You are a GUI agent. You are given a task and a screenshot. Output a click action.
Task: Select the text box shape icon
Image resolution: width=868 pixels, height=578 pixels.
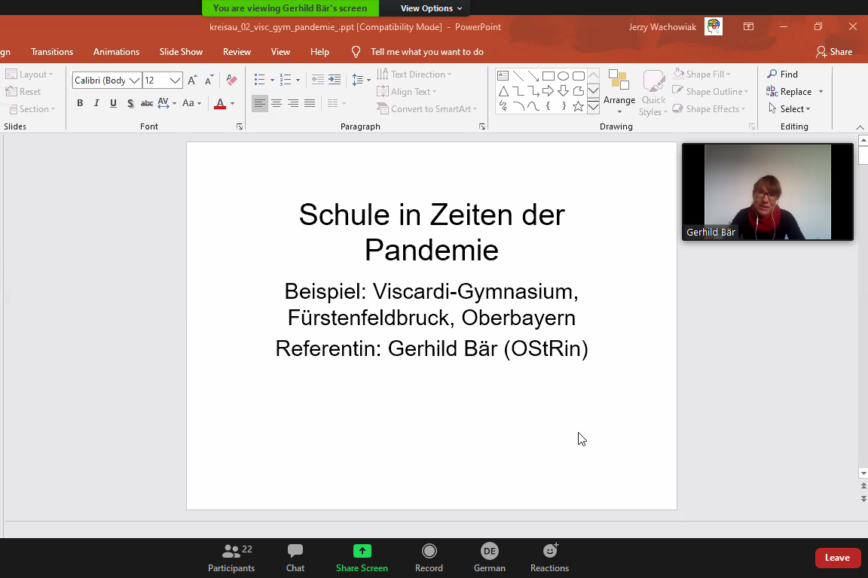tap(503, 76)
